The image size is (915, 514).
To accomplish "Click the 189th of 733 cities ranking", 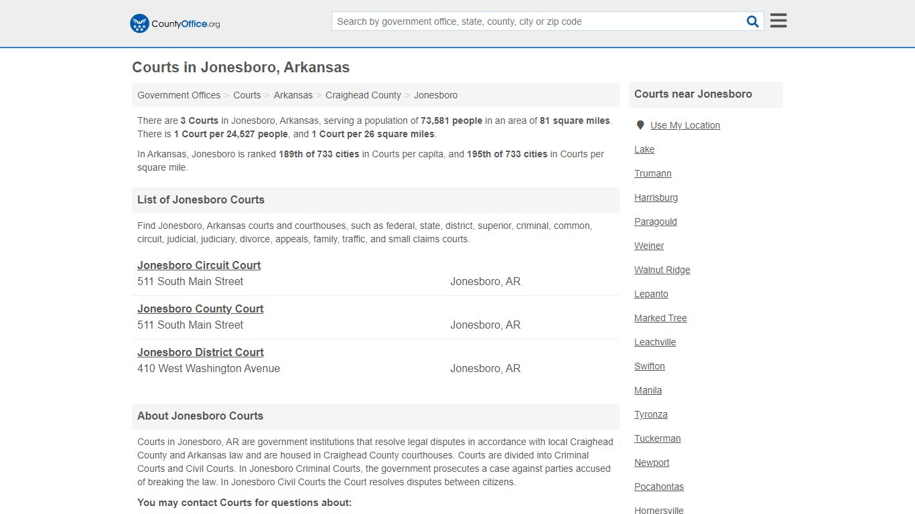I will click(x=320, y=154).
